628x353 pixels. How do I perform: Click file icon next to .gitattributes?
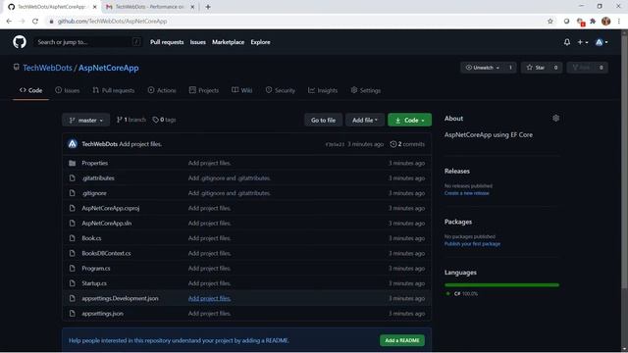pos(72,178)
